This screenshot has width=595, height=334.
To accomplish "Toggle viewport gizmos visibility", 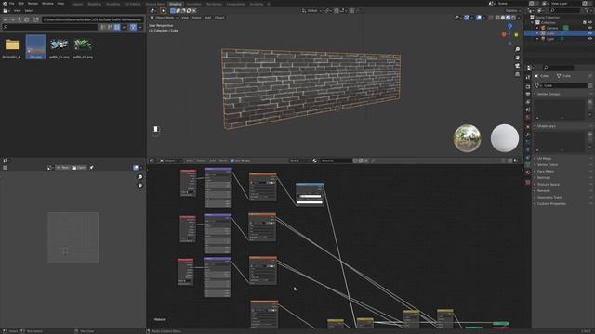I will point(467,18).
